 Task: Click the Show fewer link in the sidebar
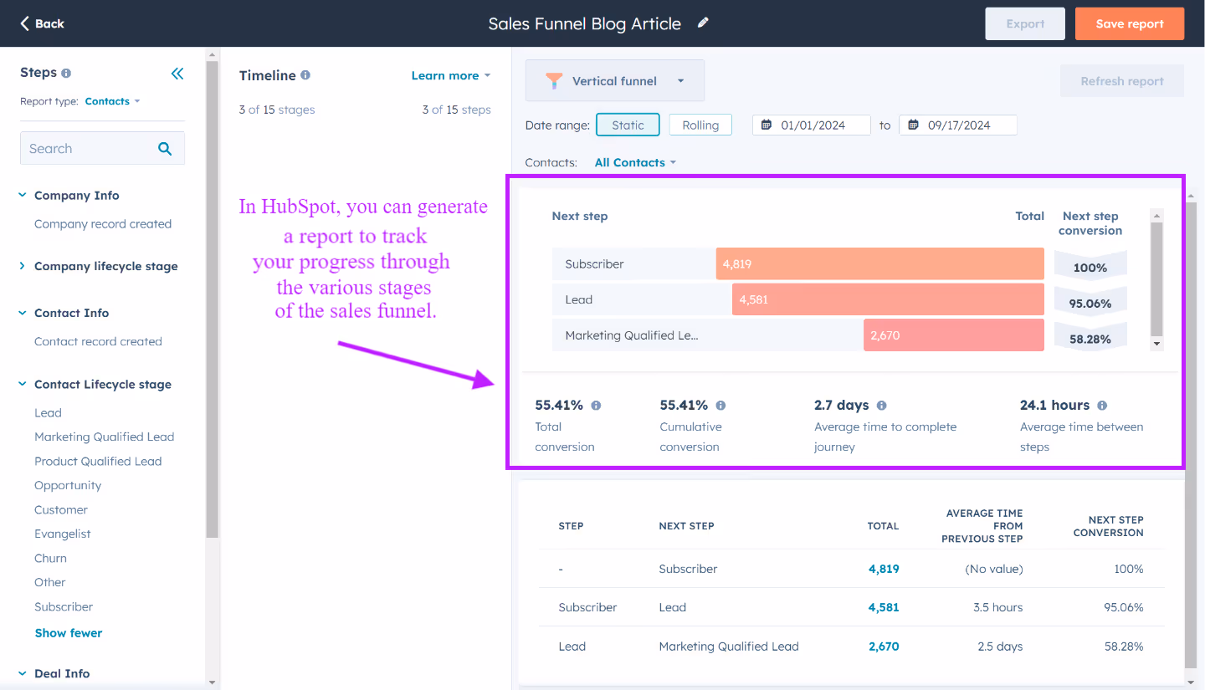click(x=68, y=632)
